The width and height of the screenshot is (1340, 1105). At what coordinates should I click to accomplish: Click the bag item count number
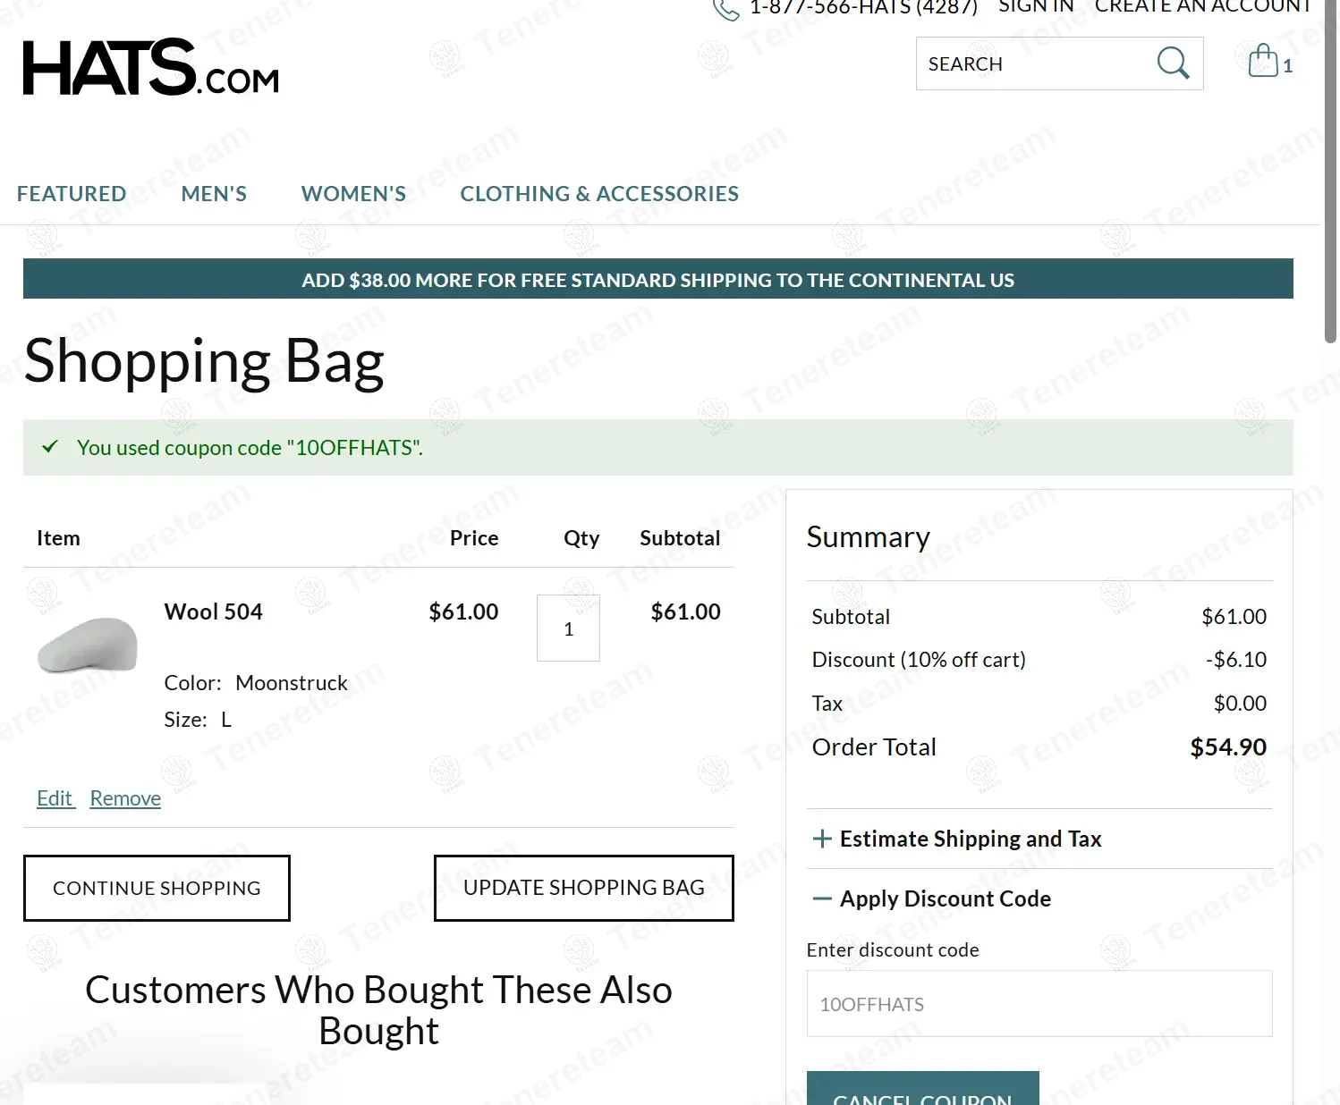click(1287, 66)
